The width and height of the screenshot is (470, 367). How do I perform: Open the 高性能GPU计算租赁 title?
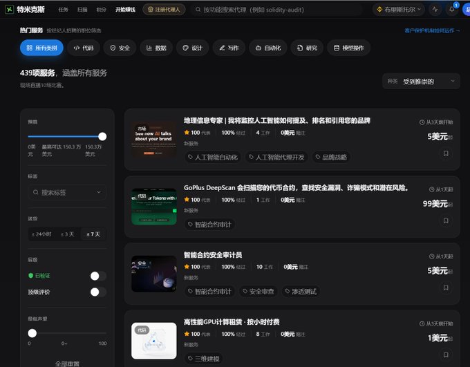click(x=232, y=322)
